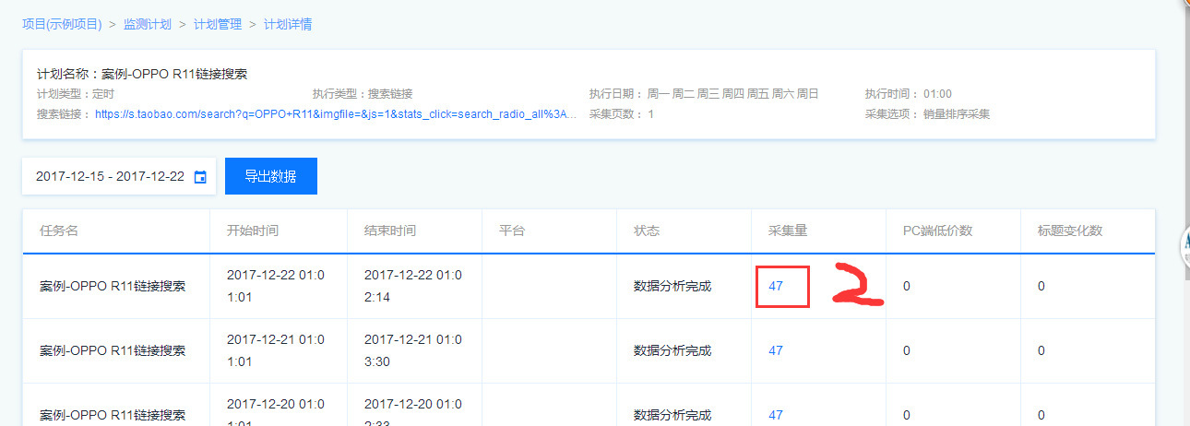Select the 计划详情 breadcrumb item
Viewport: 1190px width, 426px height.
(288, 24)
